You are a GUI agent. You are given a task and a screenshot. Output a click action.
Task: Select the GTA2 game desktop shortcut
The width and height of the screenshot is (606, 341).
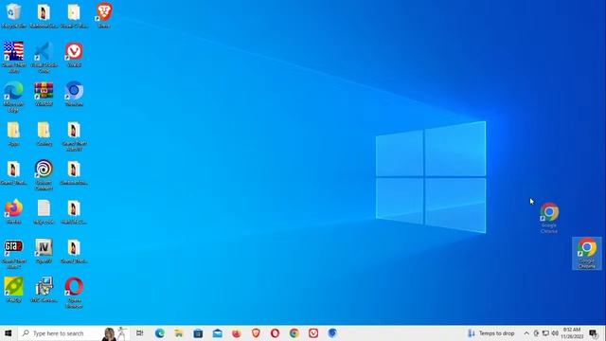coord(13,253)
